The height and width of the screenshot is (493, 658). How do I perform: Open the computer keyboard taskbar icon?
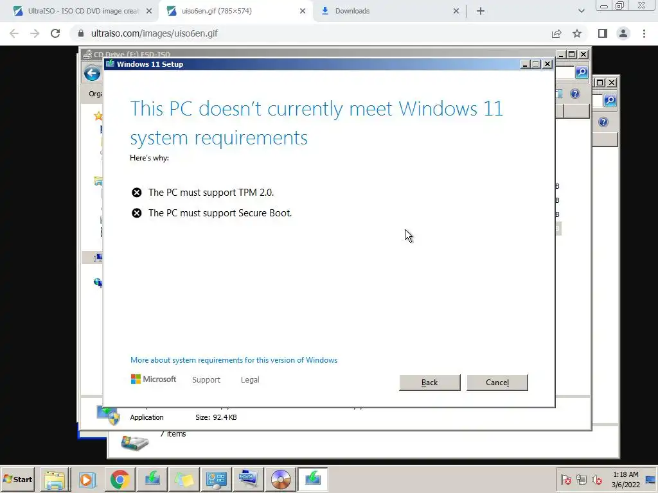coord(249,479)
